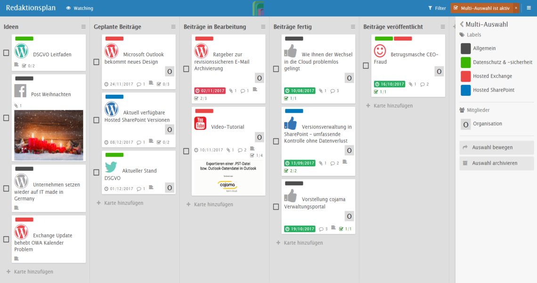
Task: Choose the green Datenschutz & -sicherheit label swatch
Action: [x=465, y=62]
